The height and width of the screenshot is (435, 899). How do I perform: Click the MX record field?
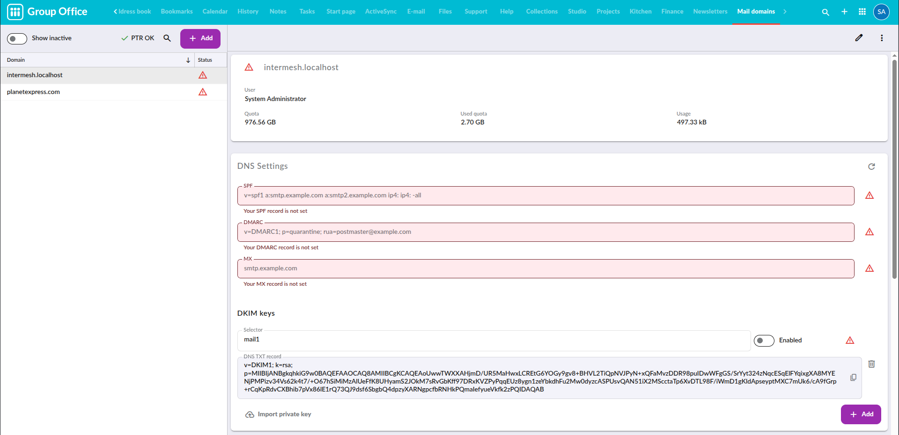click(545, 268)
